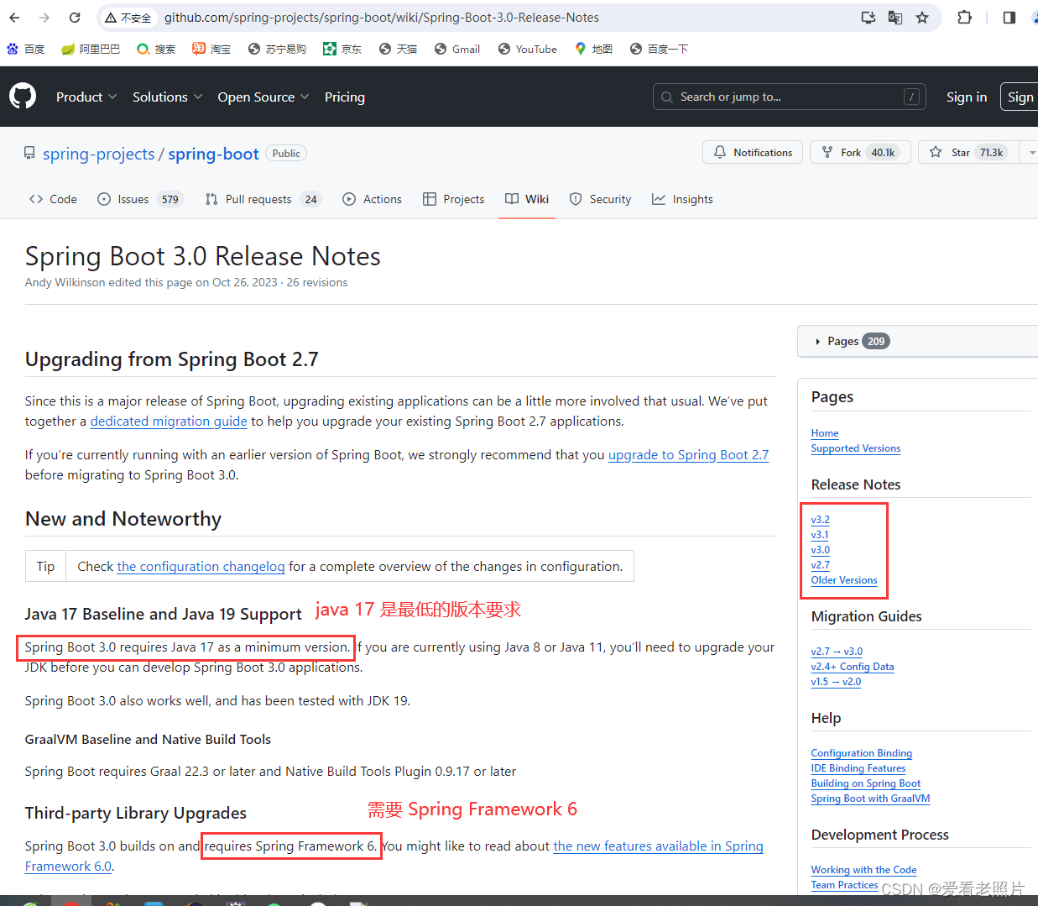Expand the Product menu
This screenshot has width=1038, height=906.
click(x=86, y=97)
